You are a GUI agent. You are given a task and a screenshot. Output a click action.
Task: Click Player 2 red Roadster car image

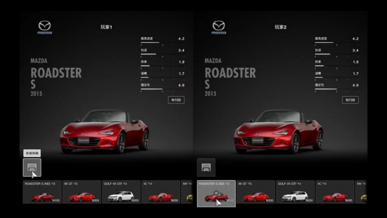pos(278,131)
